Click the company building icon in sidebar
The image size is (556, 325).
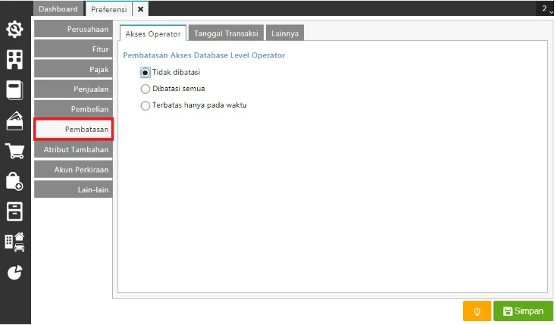(x=15, y=60)
